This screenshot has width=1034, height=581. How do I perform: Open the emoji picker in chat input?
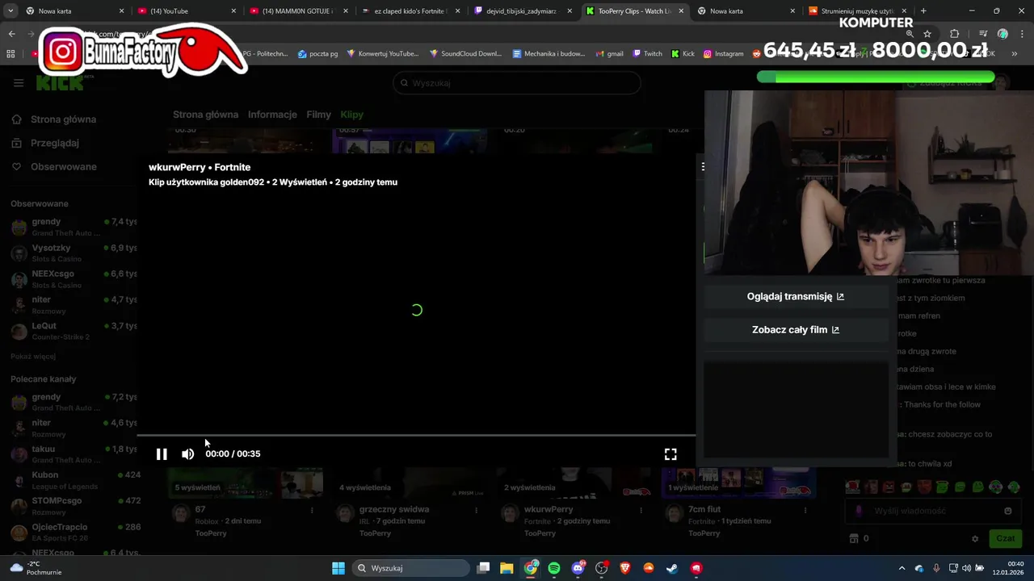tap(1007, 511)
